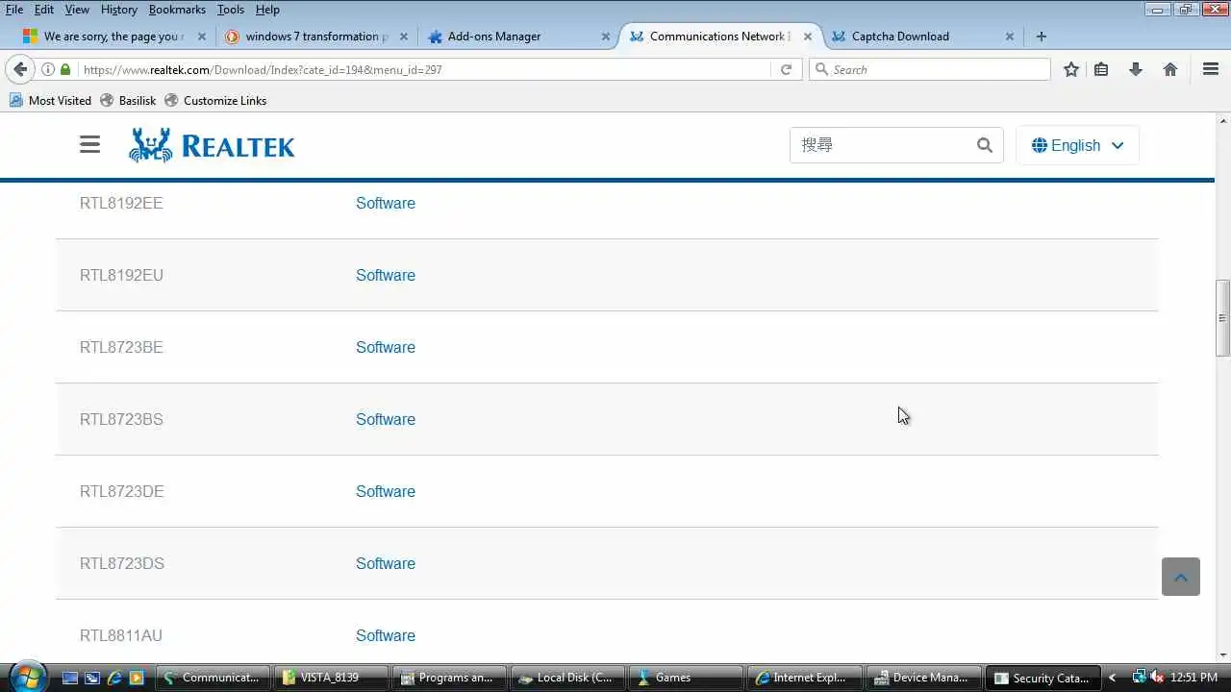Open the Tools menu
Screen dimensions: 1231x692
click(231, 10)
